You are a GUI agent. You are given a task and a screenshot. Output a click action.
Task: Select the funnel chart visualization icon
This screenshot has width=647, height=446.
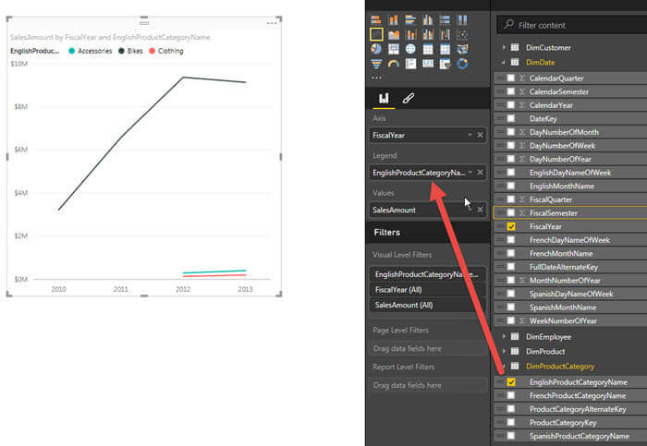pos(376,64)
